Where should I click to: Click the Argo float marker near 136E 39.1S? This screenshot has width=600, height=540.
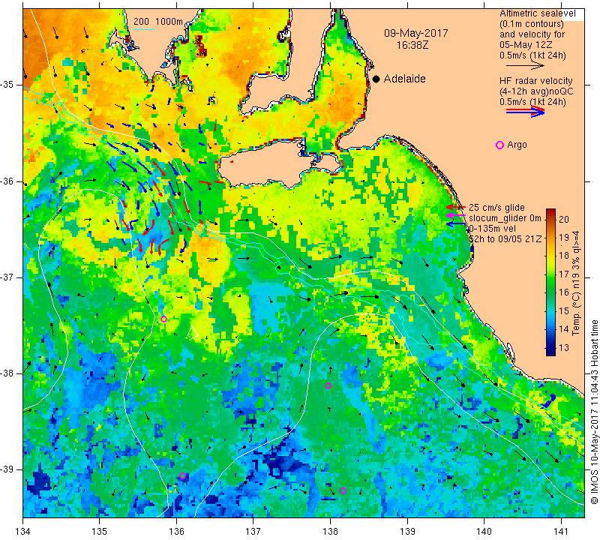pos(182,476)
